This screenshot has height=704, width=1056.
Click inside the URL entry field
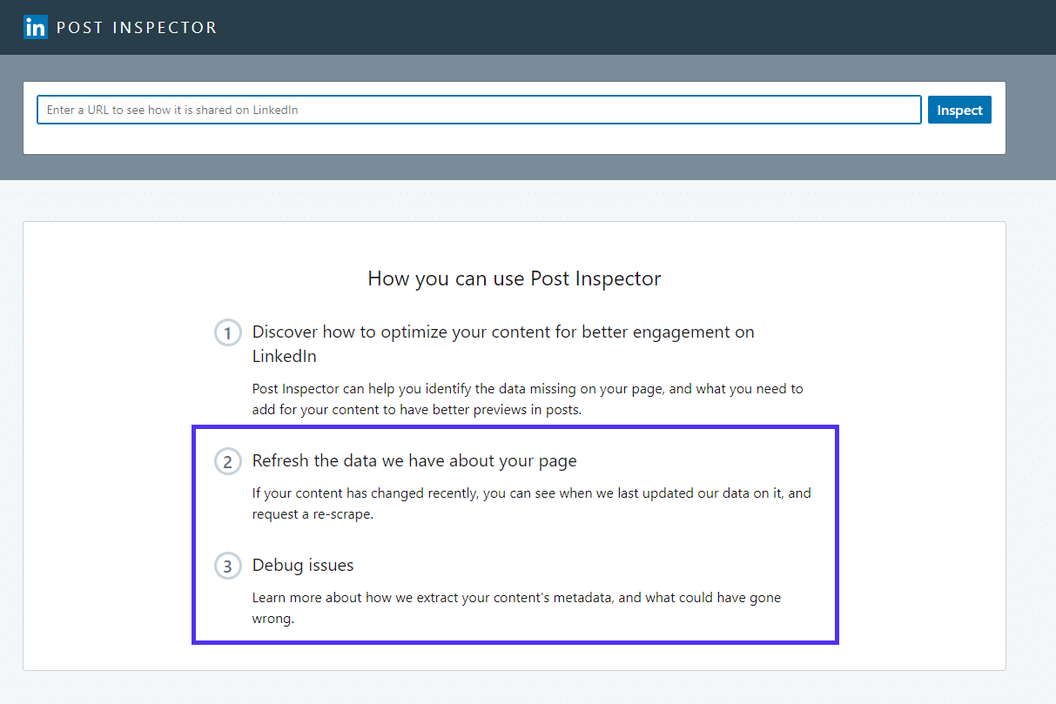[x=479, y=109]
